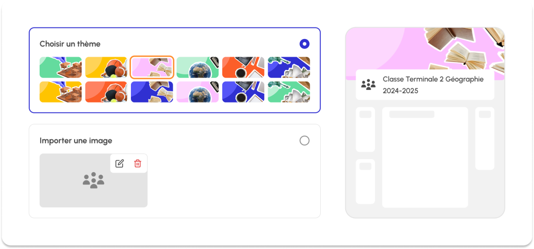Image resolution: width=534 pixels, height=249 pixels.
Task: Select the pink open books theme
Action: pyautogui.click(x=152, y=67)
